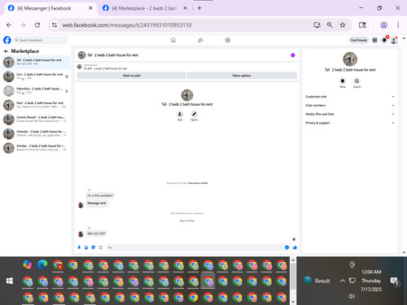Open the Facebook menu grid icon
Image resolution: width=407 pixels, height=305 pixels.
click(374, 40)
